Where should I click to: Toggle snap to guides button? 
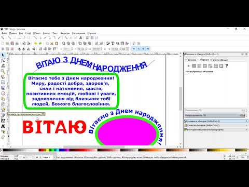coord(96,38)
